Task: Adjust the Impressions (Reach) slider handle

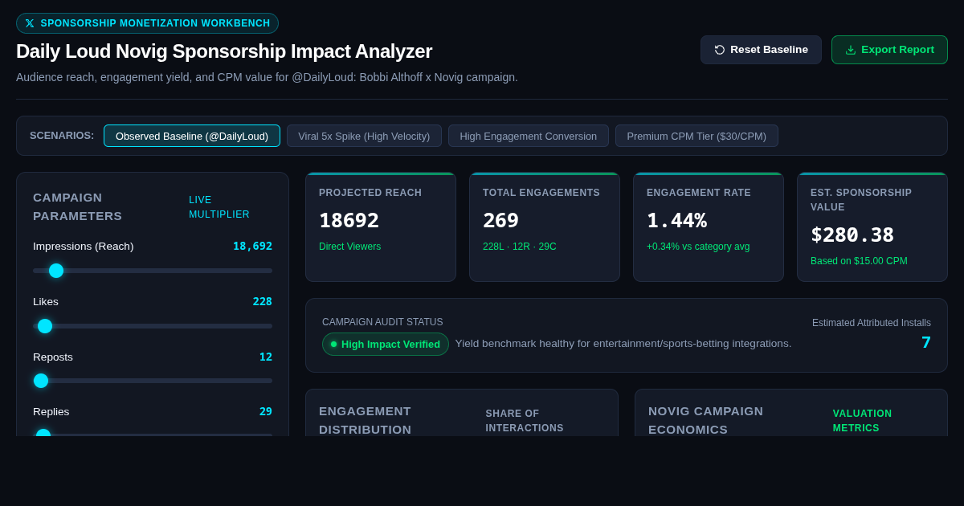Action: (56, 271)
